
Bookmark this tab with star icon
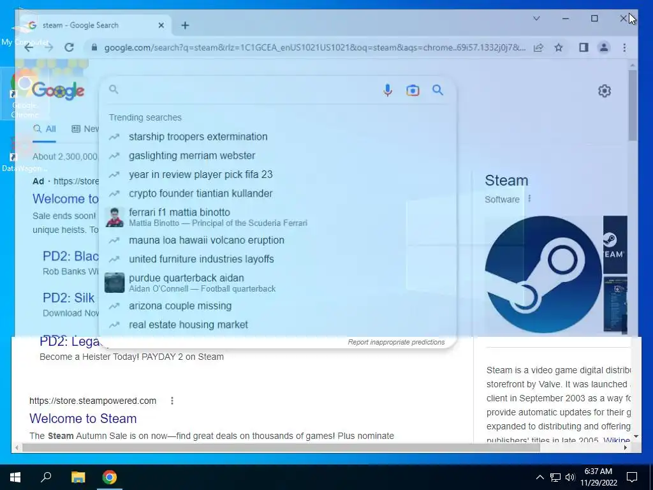(x=559, y=47)
